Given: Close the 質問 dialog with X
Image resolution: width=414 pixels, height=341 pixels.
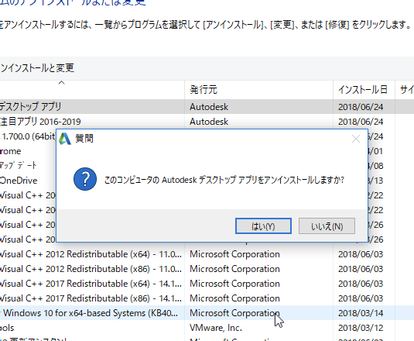Looking at the screenshot, I should point(356,139).
